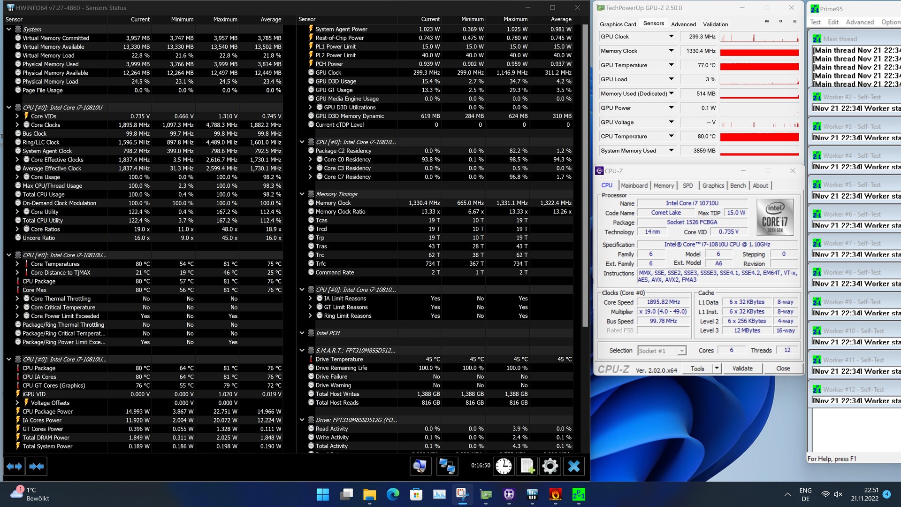Open the GPU Temperature sensor dropdown
Image resolution: width=901 pixels, height=507 pixels.
(x=671, y=65)
